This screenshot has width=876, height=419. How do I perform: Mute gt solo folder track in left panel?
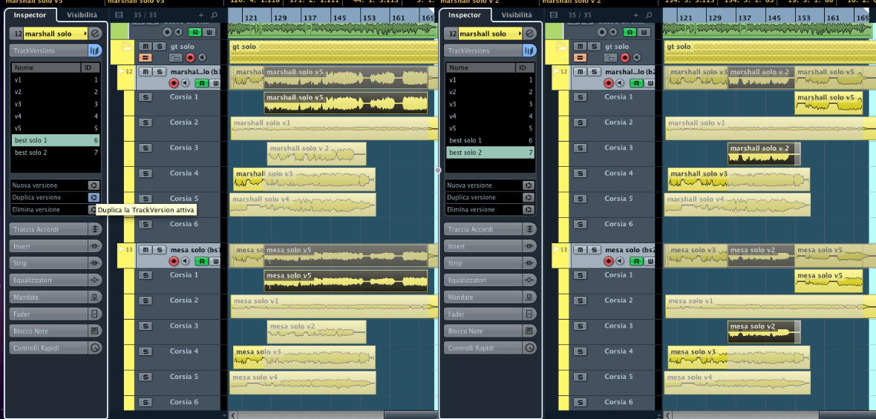145,46
